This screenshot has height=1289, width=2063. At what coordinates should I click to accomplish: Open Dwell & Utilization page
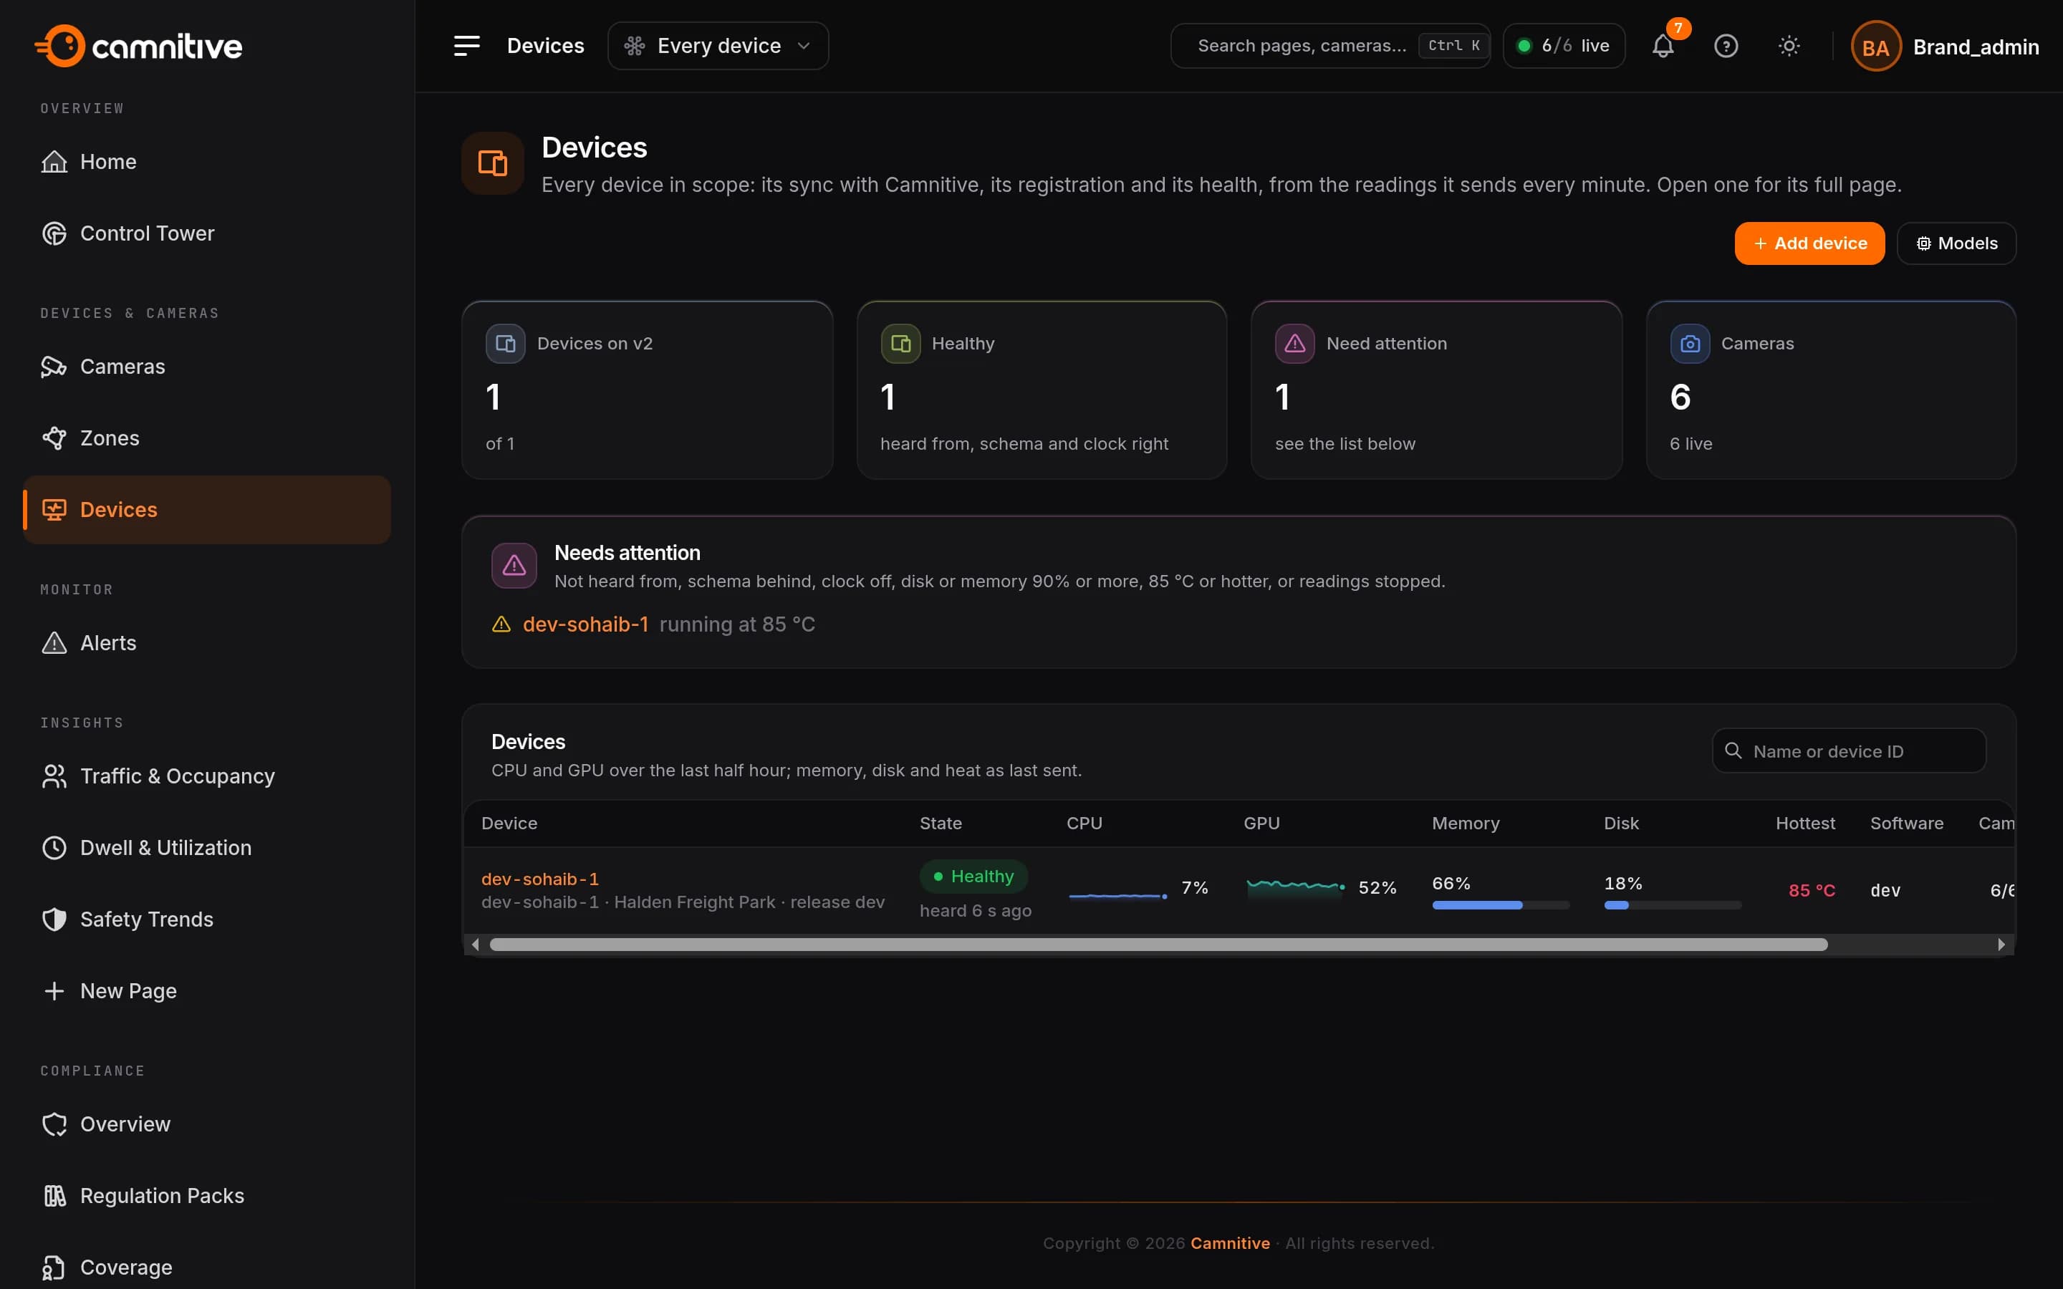tap(207, 847)
